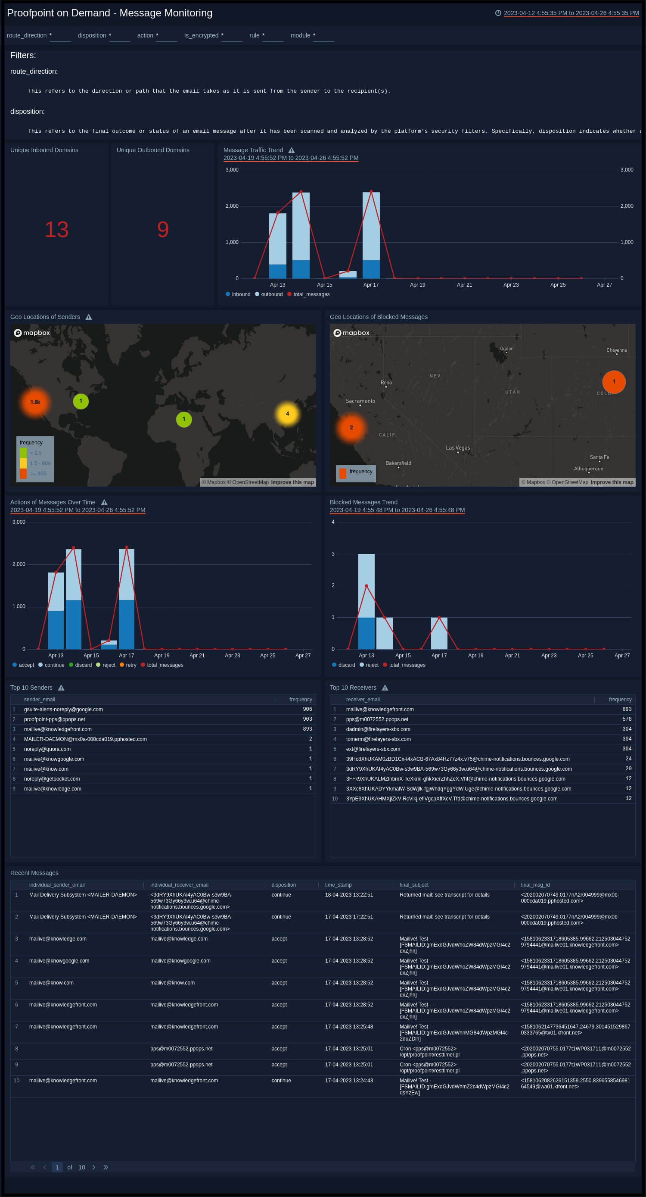
Task: Open the disposition filter dropdown
Action: (119, 36)
